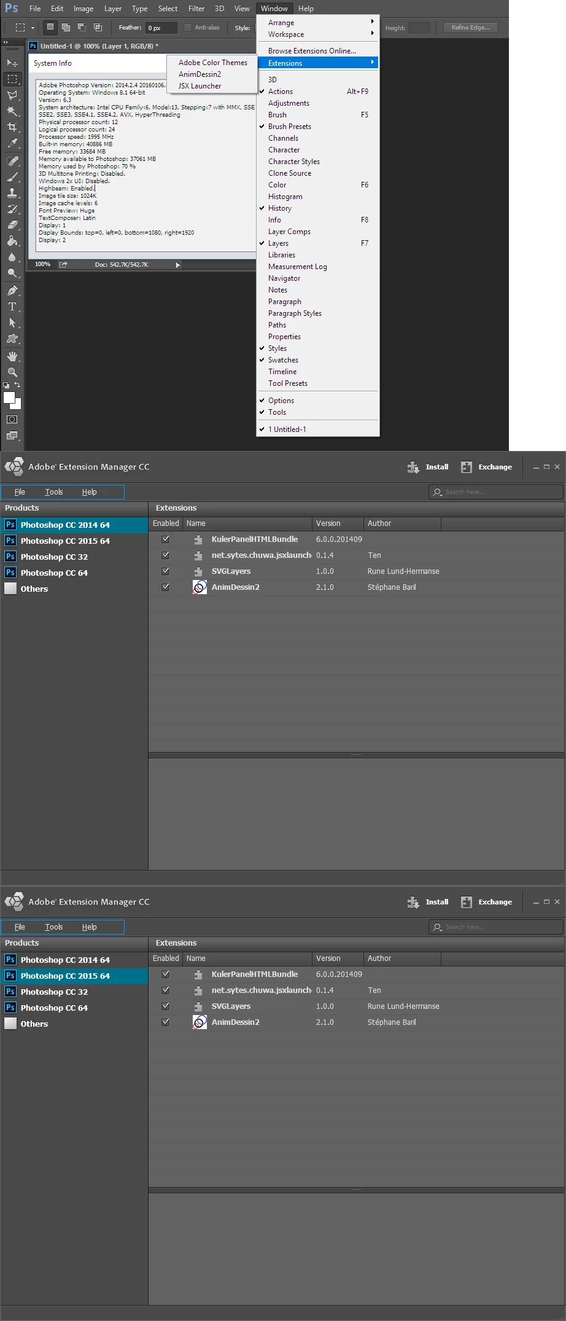Expand the toolbox using the double-arrow at top
The height and width of the screenshot is (1321, 566).
[6, 42]
